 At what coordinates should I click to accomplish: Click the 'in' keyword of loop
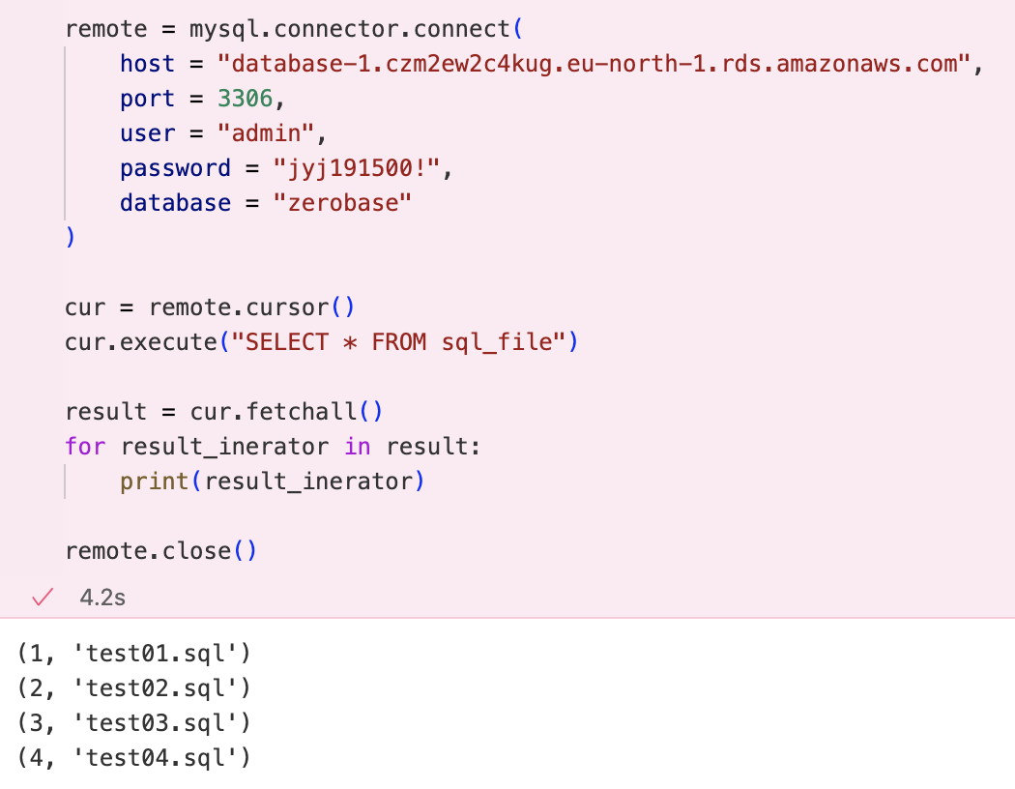(x=358, y=447)
